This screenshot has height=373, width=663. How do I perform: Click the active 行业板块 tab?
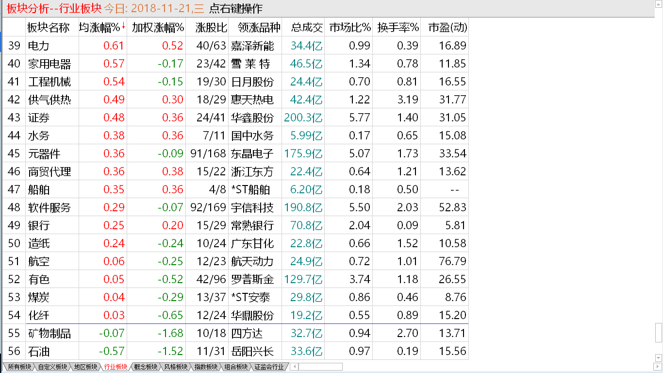116,367
